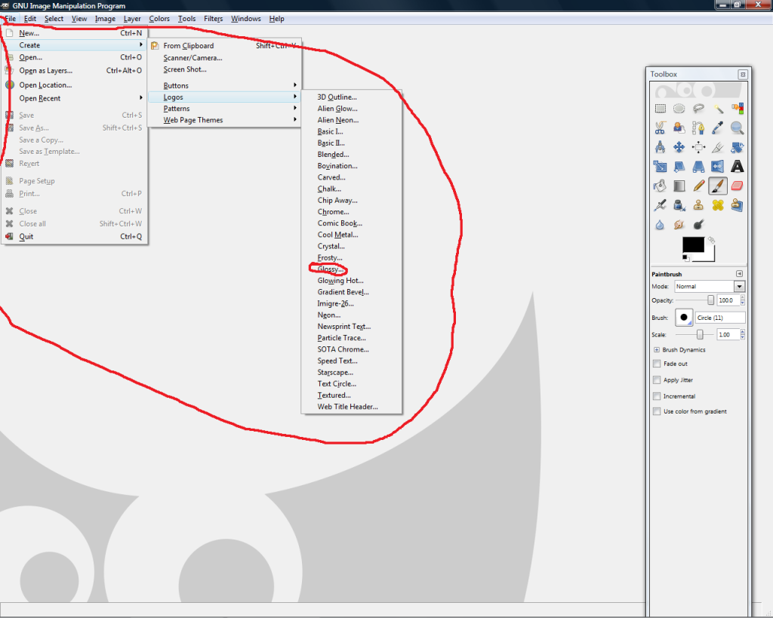
Task: Select the Rectangle Select tool
Action: [x=660, y=109]
